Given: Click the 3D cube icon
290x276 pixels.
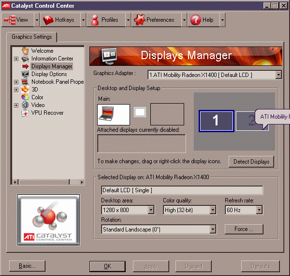Looking at the screenshot, I should point(25,90).
